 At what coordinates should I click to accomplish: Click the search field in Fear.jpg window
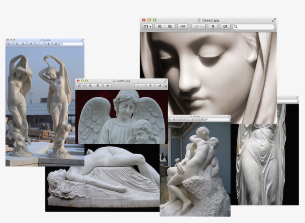pos(71,44)
